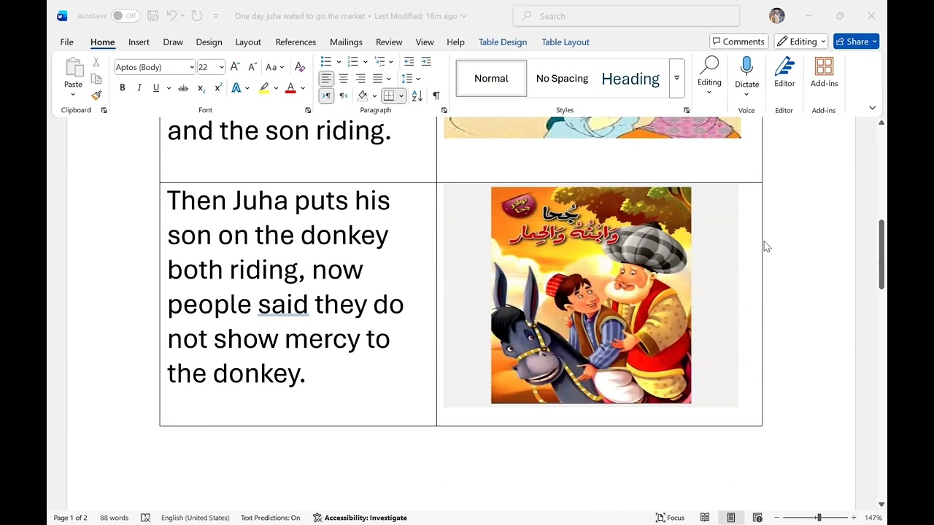Apply bullet list formatting
This screenshot has height=525, width=934.
pyautogui.click(x=326, y=61)
